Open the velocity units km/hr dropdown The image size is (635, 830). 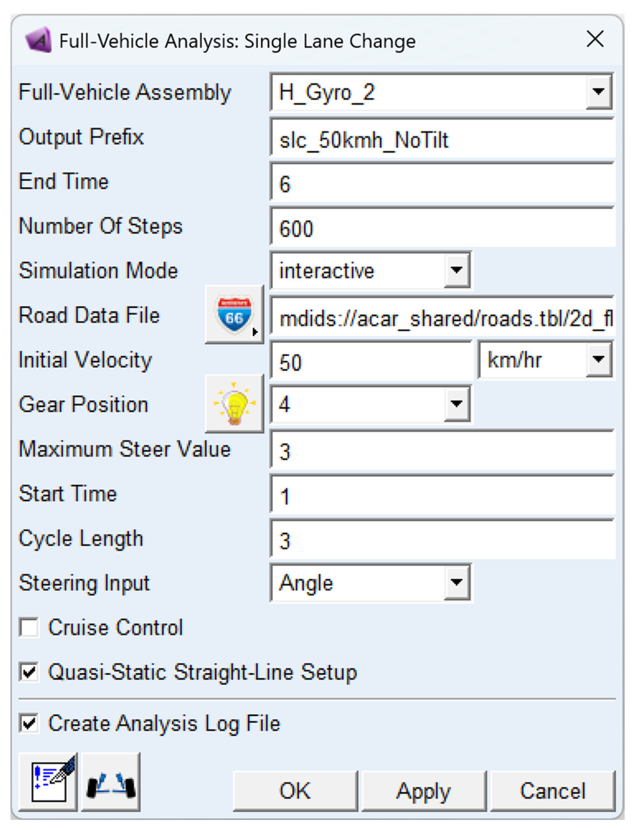[598, 359]
